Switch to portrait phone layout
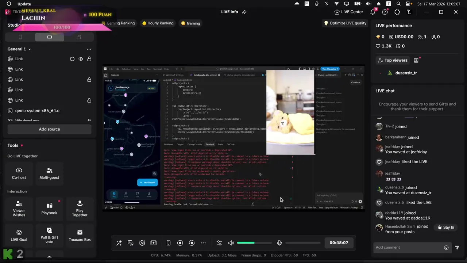Image resolution: width=467 pixels, height=263 pixels. coord(20,37)
